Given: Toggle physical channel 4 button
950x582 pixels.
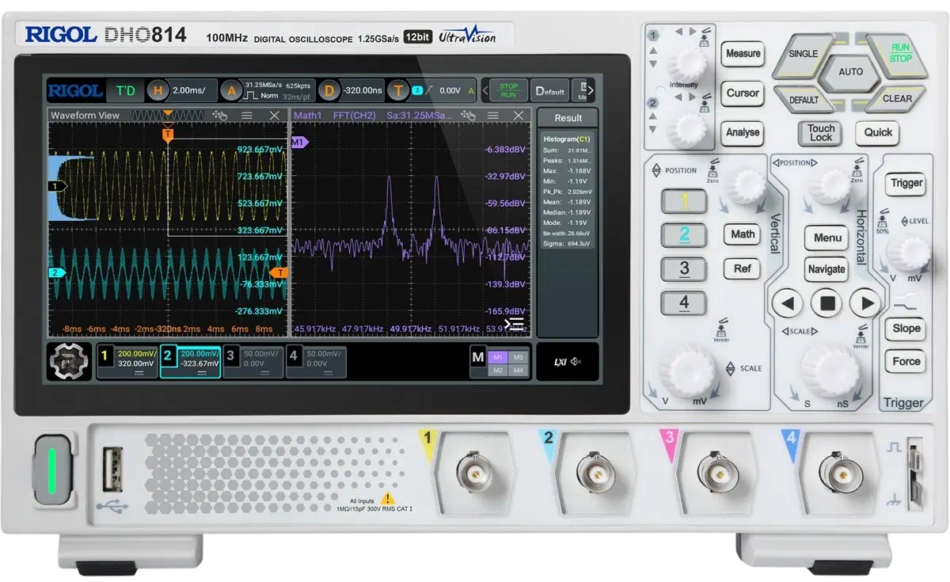Looking at the screenshot, I should tap(684, 302).
